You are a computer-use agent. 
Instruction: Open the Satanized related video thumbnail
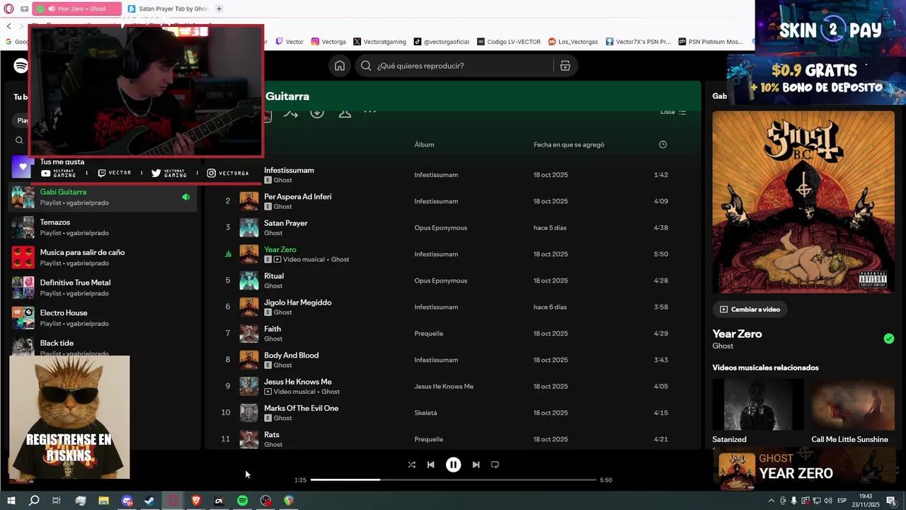pyautogui.click(x=758, y=404)
